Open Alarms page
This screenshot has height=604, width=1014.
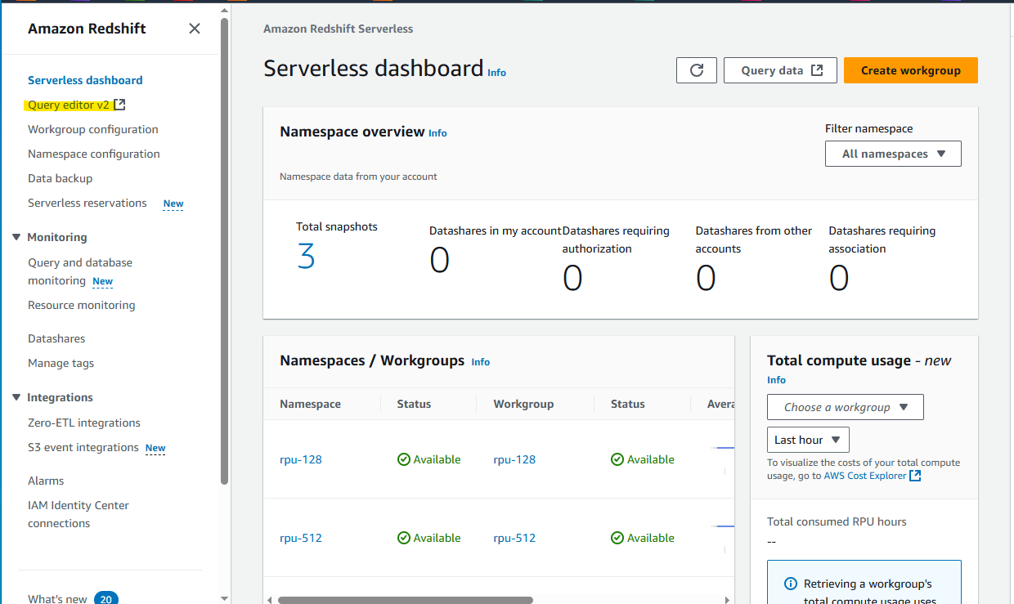(x=46, y=481)
